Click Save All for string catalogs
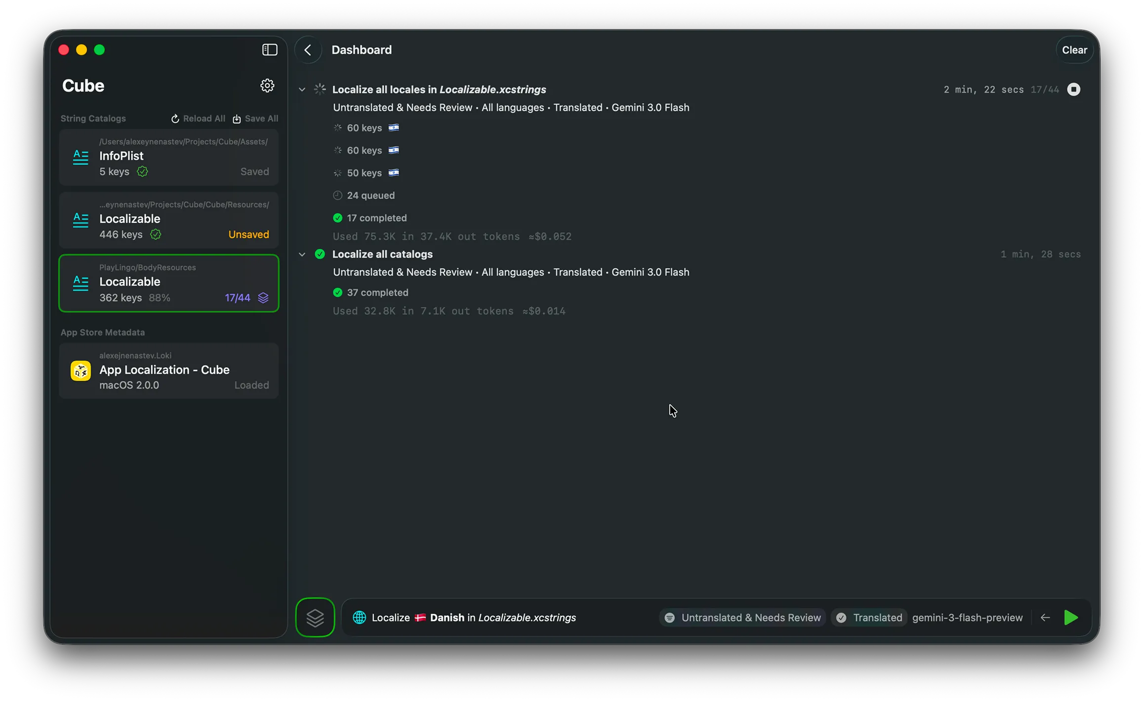The width and height of the screenshot is (1144, 702). 255,118
